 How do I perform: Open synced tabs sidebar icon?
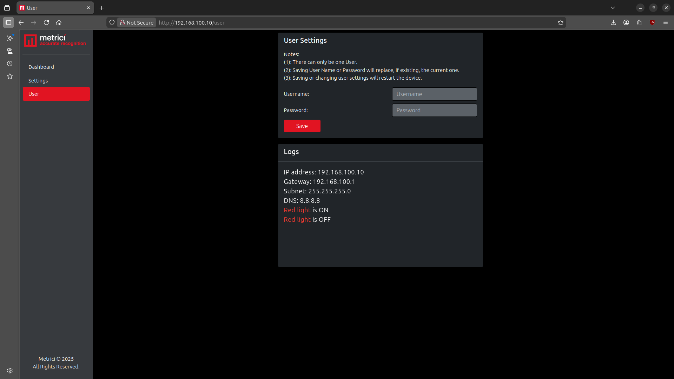10,51
